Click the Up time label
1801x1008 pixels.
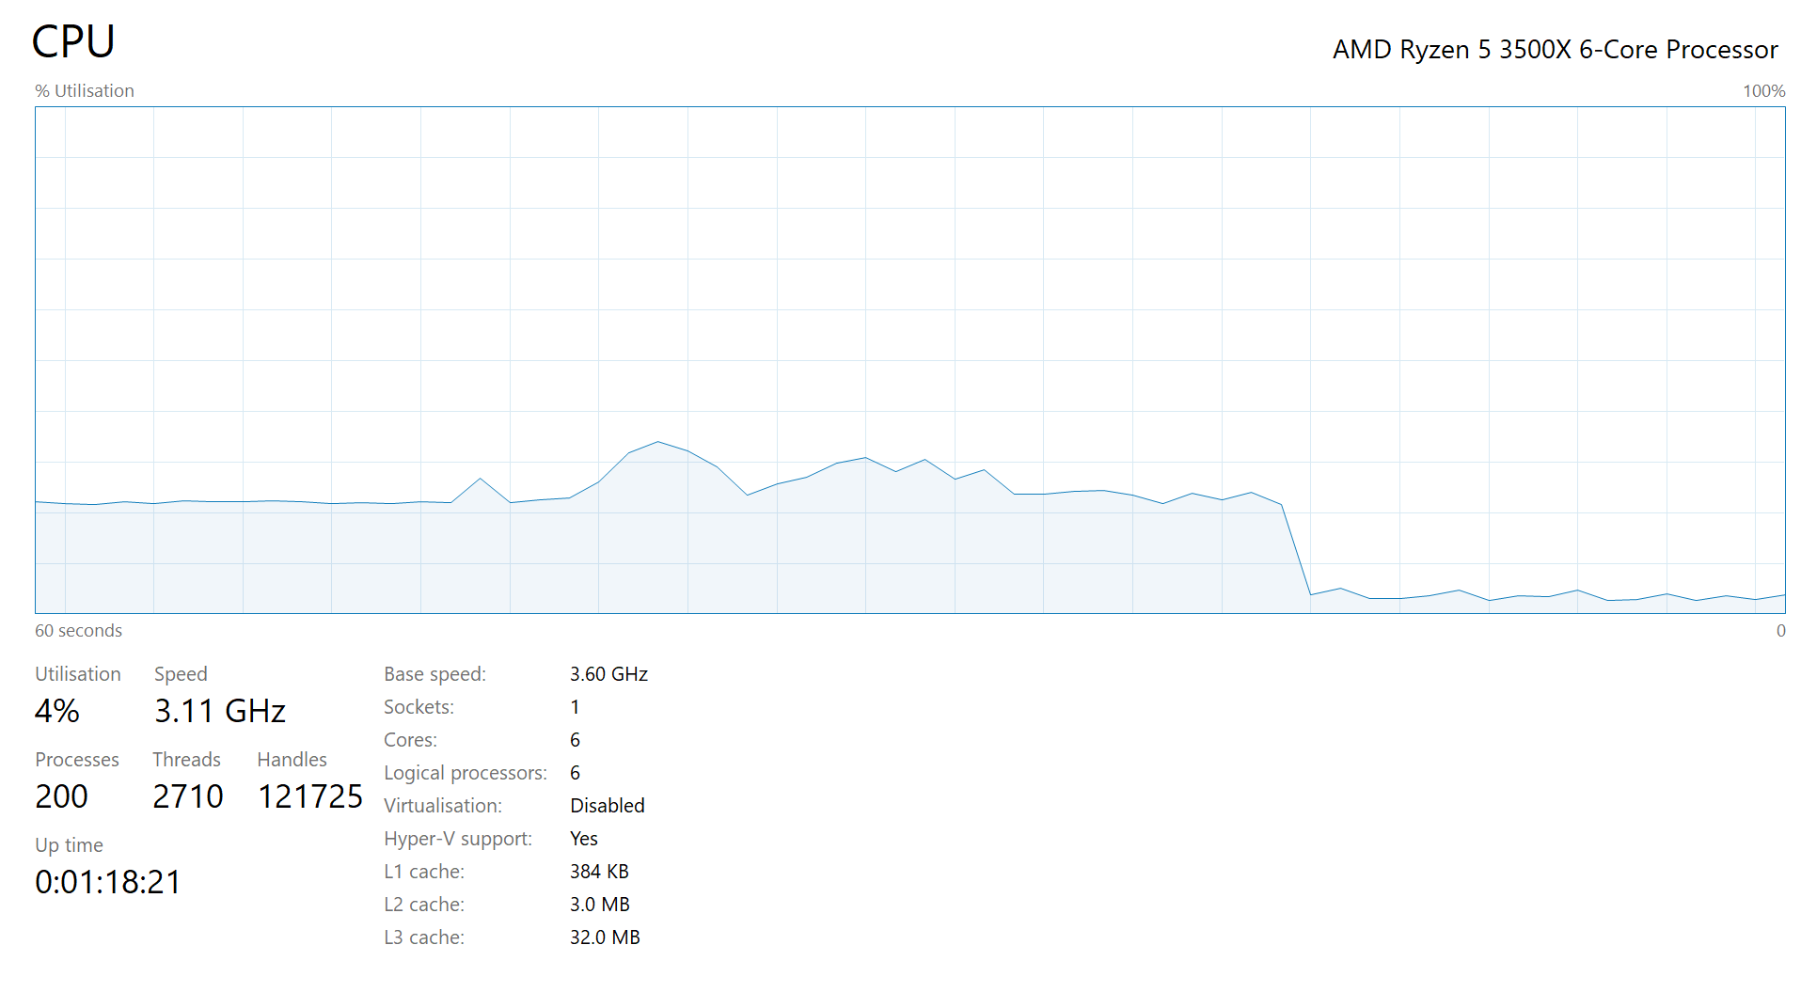click(69, 844)
